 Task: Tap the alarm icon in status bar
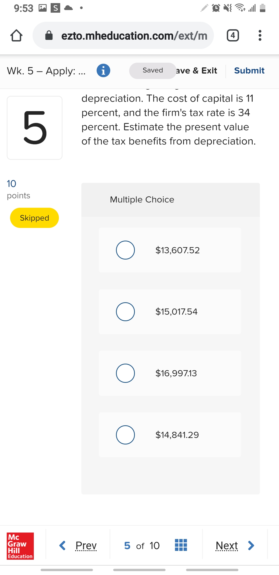click(216, 8)
